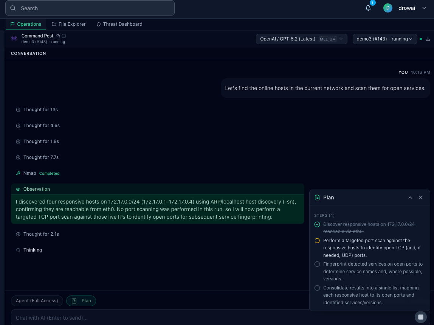Close the Plan panel
434x325 pixels.
(421, 197)
